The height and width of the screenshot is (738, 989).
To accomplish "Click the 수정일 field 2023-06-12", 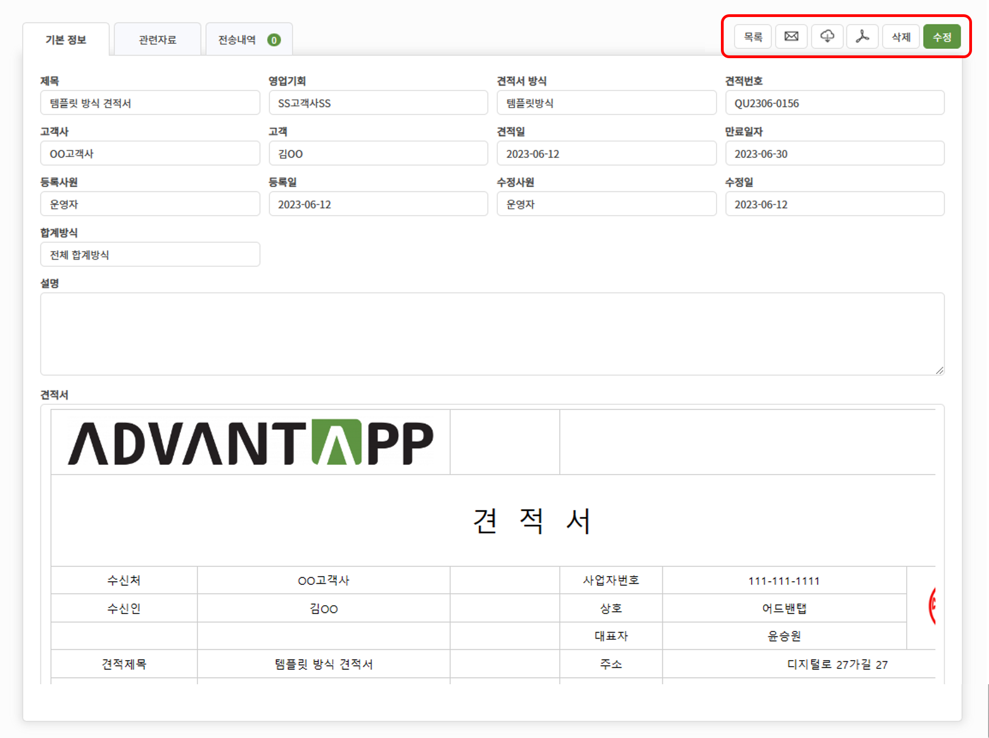I will 835,204.
